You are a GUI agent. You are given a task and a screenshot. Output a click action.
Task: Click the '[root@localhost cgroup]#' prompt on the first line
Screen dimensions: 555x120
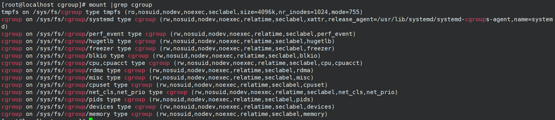tap(43, 5)
